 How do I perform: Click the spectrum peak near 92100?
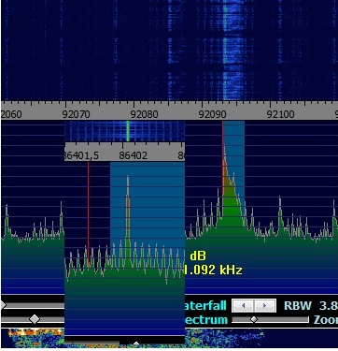click(280, 212)
